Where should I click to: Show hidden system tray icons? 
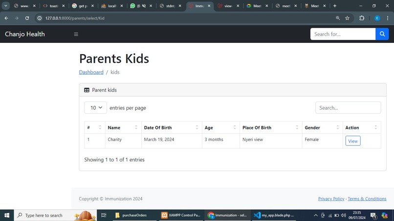click(316, 215)
